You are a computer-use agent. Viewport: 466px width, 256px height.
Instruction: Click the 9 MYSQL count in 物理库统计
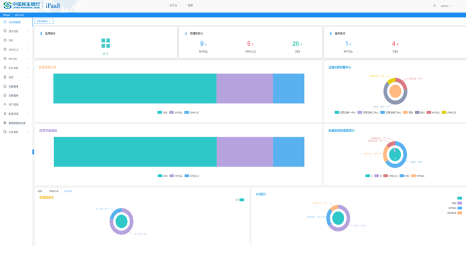[203, 44]
